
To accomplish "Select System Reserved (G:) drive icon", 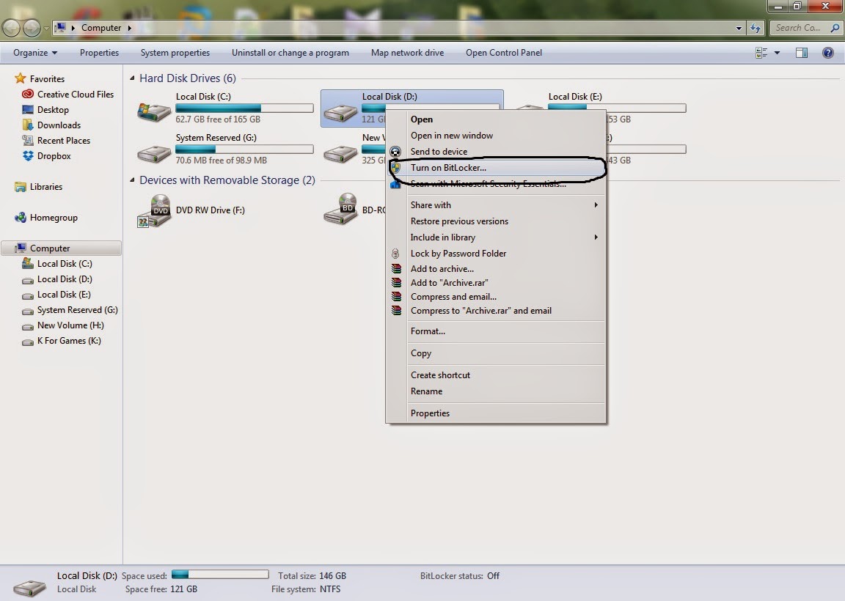I will click(154, 154).
